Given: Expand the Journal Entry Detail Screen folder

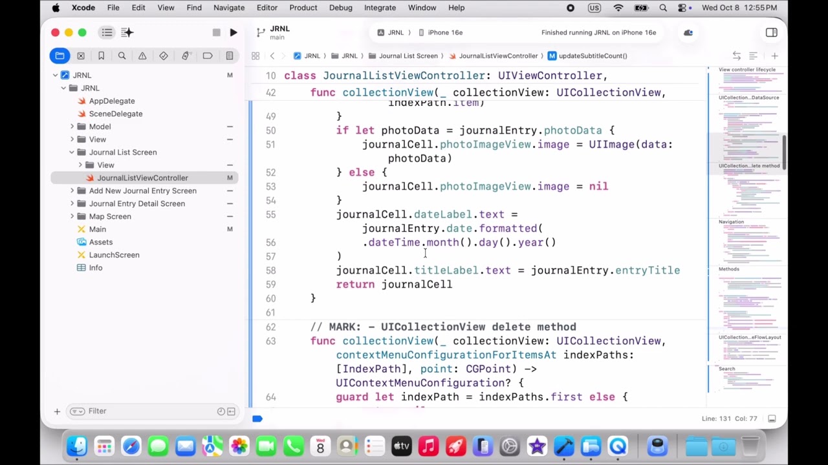Looking at the screenshot, I should click(x=72, y=203).
